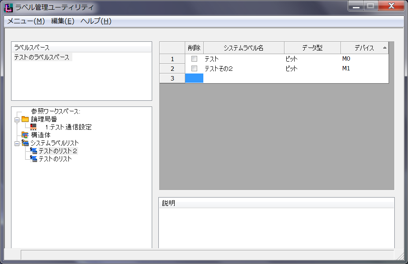The width and height of the screenshot is (408, 264).
Task: Click the 削除 column header
Action: click(x=194, y=48)
